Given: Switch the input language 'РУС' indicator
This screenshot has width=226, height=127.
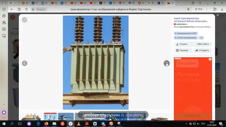Looking at the screenshot, I should click(203, 124).
